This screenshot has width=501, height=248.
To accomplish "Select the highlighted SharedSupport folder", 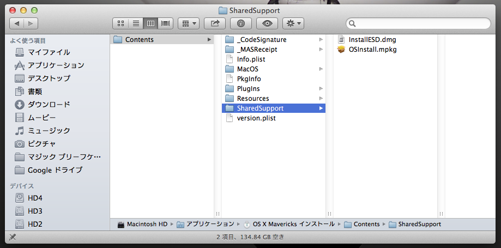I will (274, 108).
